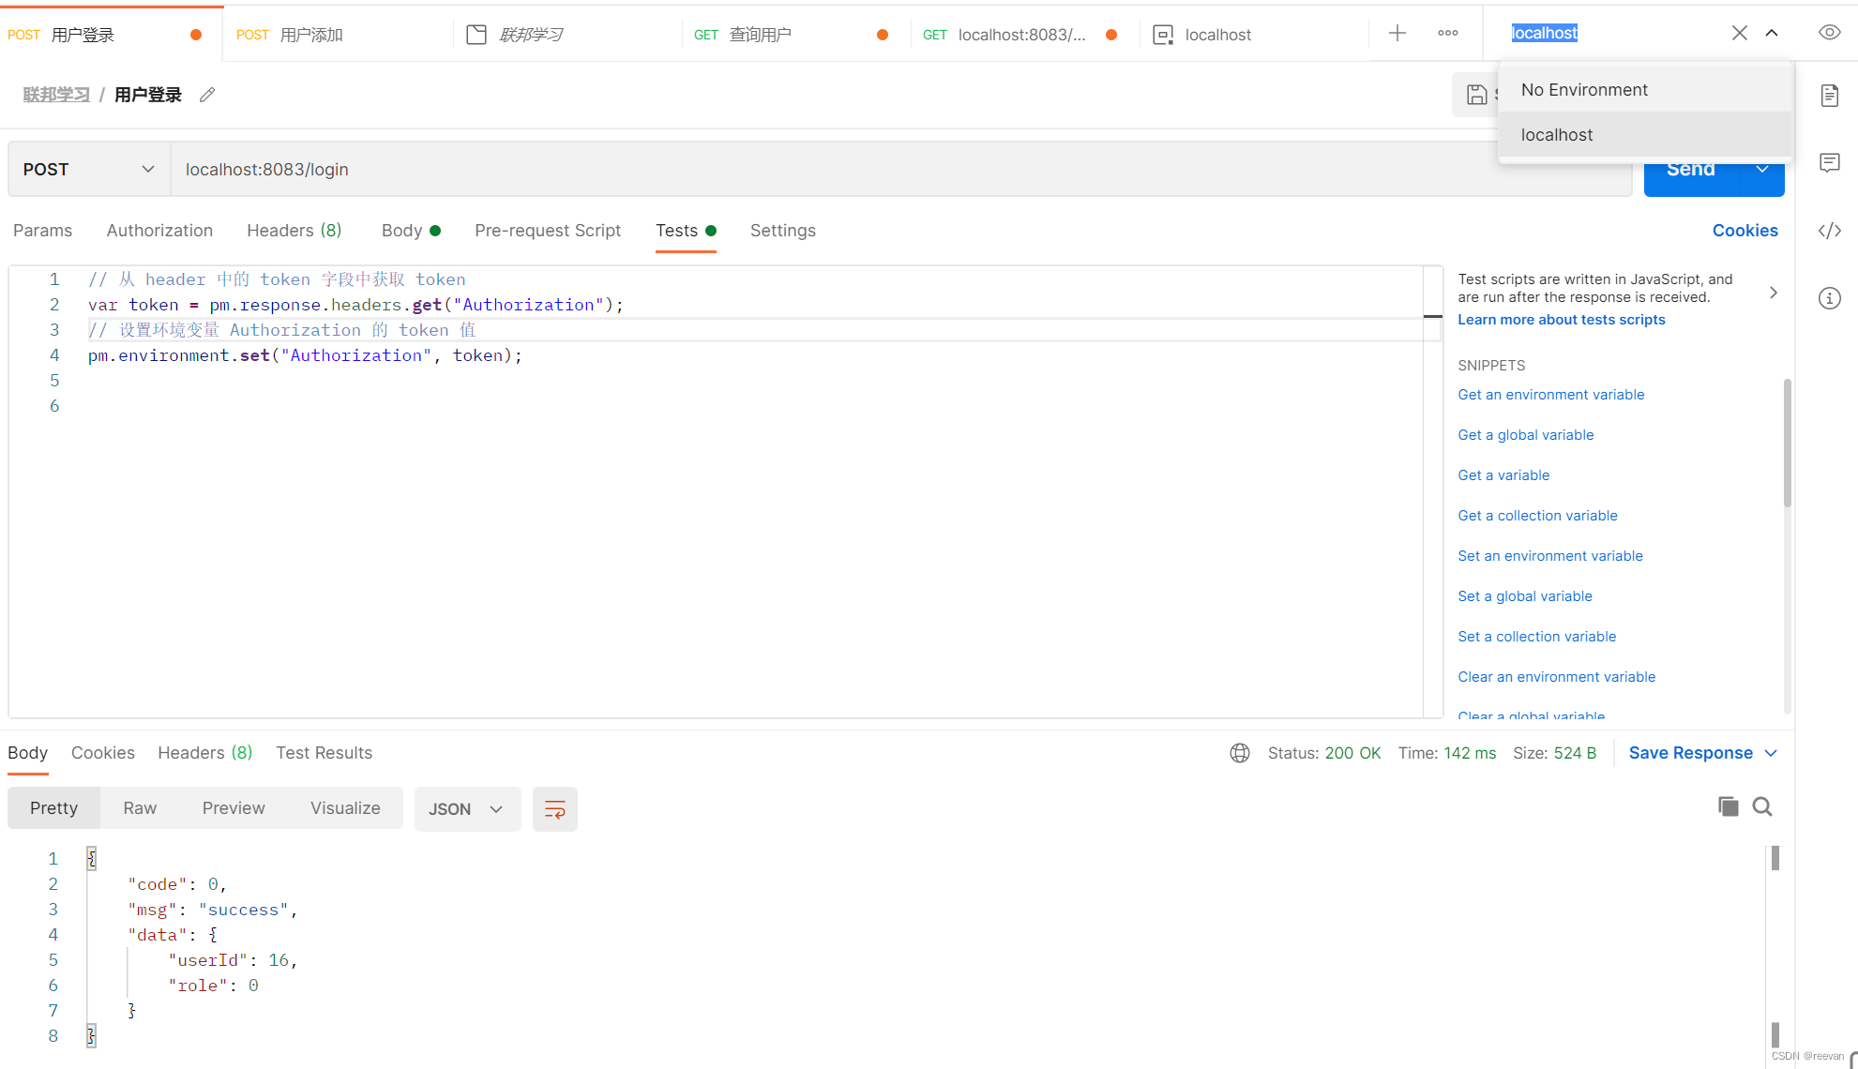Viewport: 1858px width, 1069px height.
Task: Click the search response magnifier icon
Action: point(1762,806)
